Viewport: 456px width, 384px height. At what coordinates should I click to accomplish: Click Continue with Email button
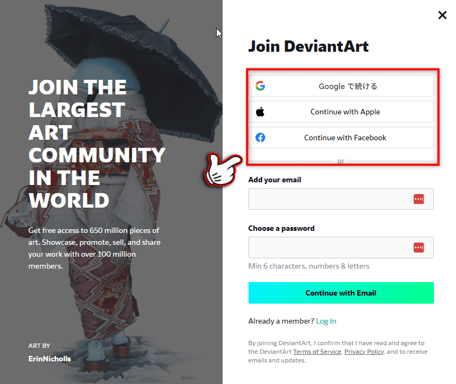[341, 293]
